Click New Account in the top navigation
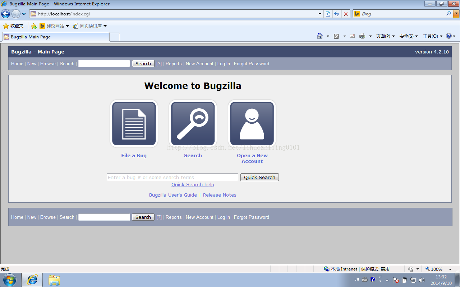 (x=199, y=63)
